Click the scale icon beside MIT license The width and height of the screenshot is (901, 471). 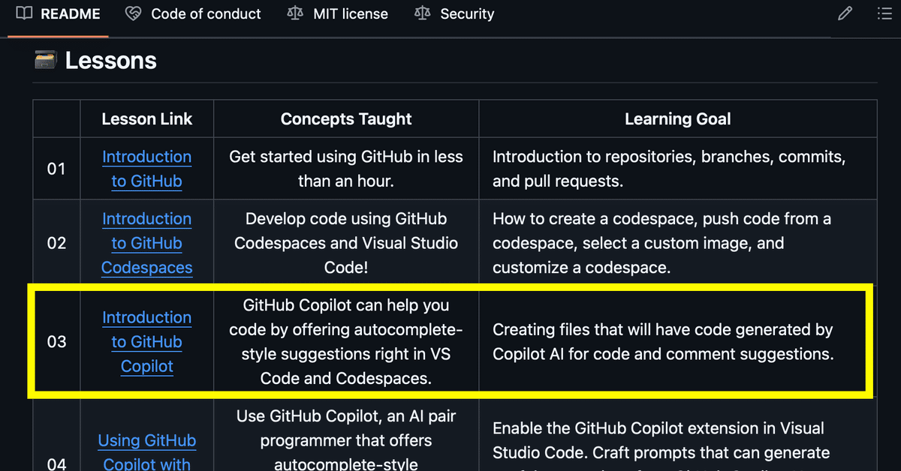pos(295,13)
